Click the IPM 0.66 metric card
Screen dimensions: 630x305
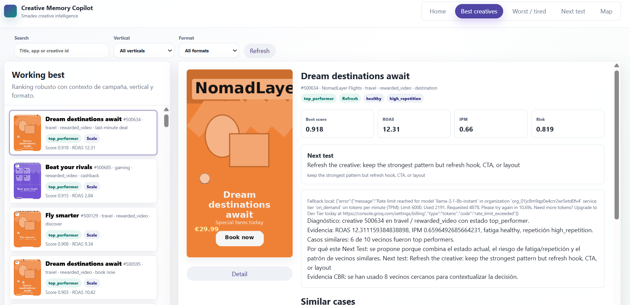tap(491, 124)
